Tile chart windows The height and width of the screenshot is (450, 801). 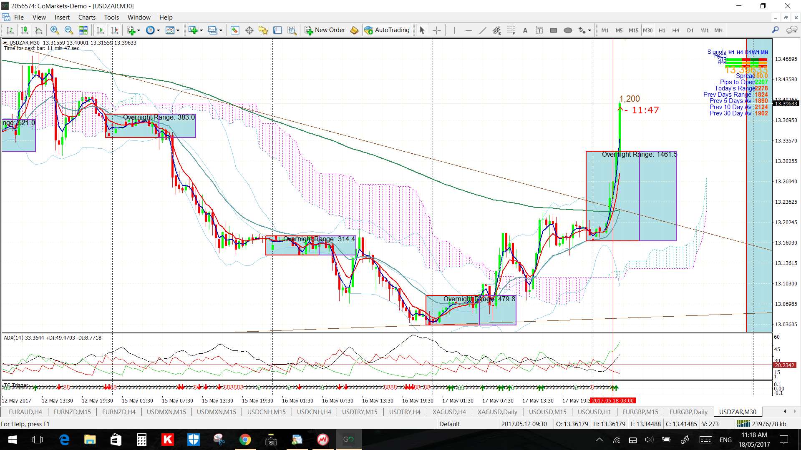pyautogui.click(x=83, y=30)
